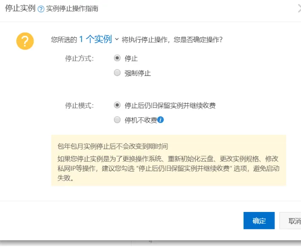Click the 停止模式 field label
This screenshot has height=247, width=301.
point(79,106)
